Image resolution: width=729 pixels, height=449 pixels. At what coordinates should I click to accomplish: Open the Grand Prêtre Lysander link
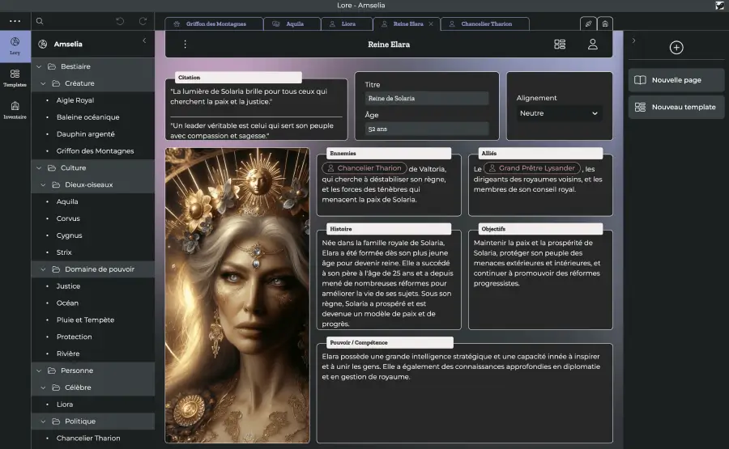tap(532, 168)
